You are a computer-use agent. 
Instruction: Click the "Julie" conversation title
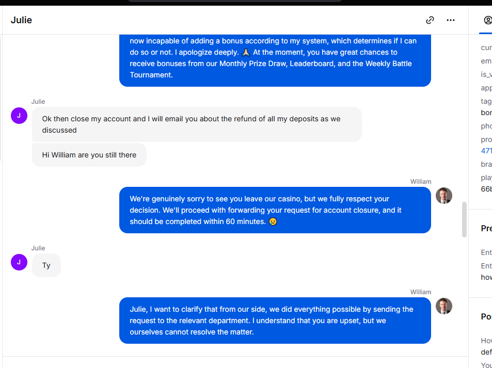click(x=21, y=20)
